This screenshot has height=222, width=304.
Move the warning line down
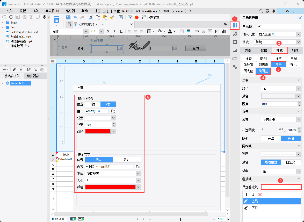pyautogui.click(x=253, y=195)
